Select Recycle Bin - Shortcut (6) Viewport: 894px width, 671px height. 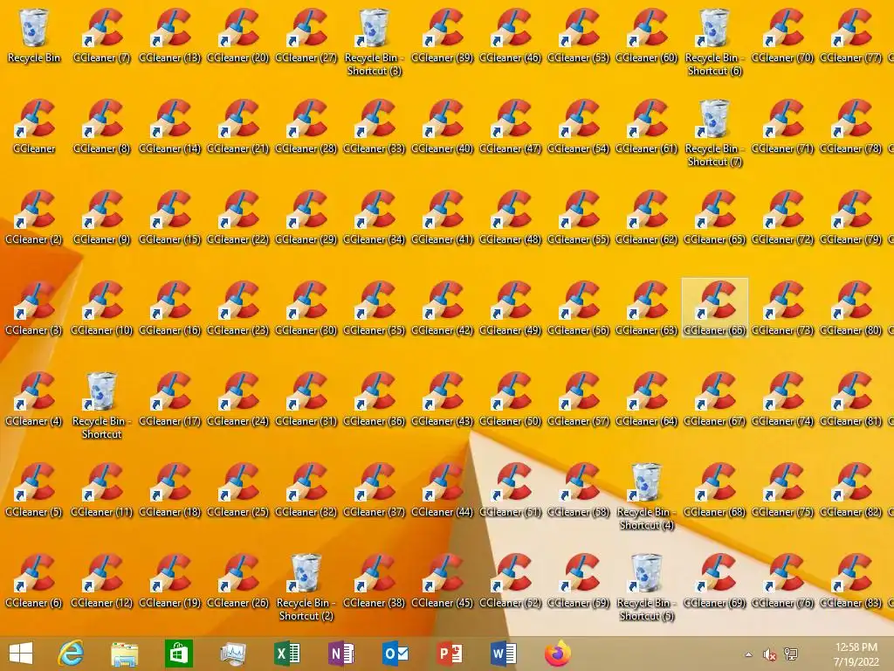[714, 42]
